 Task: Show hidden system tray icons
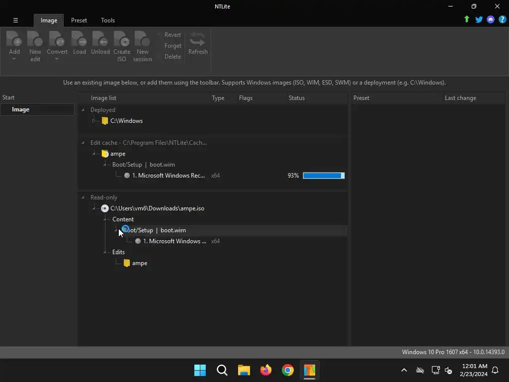tap(404, 370)
